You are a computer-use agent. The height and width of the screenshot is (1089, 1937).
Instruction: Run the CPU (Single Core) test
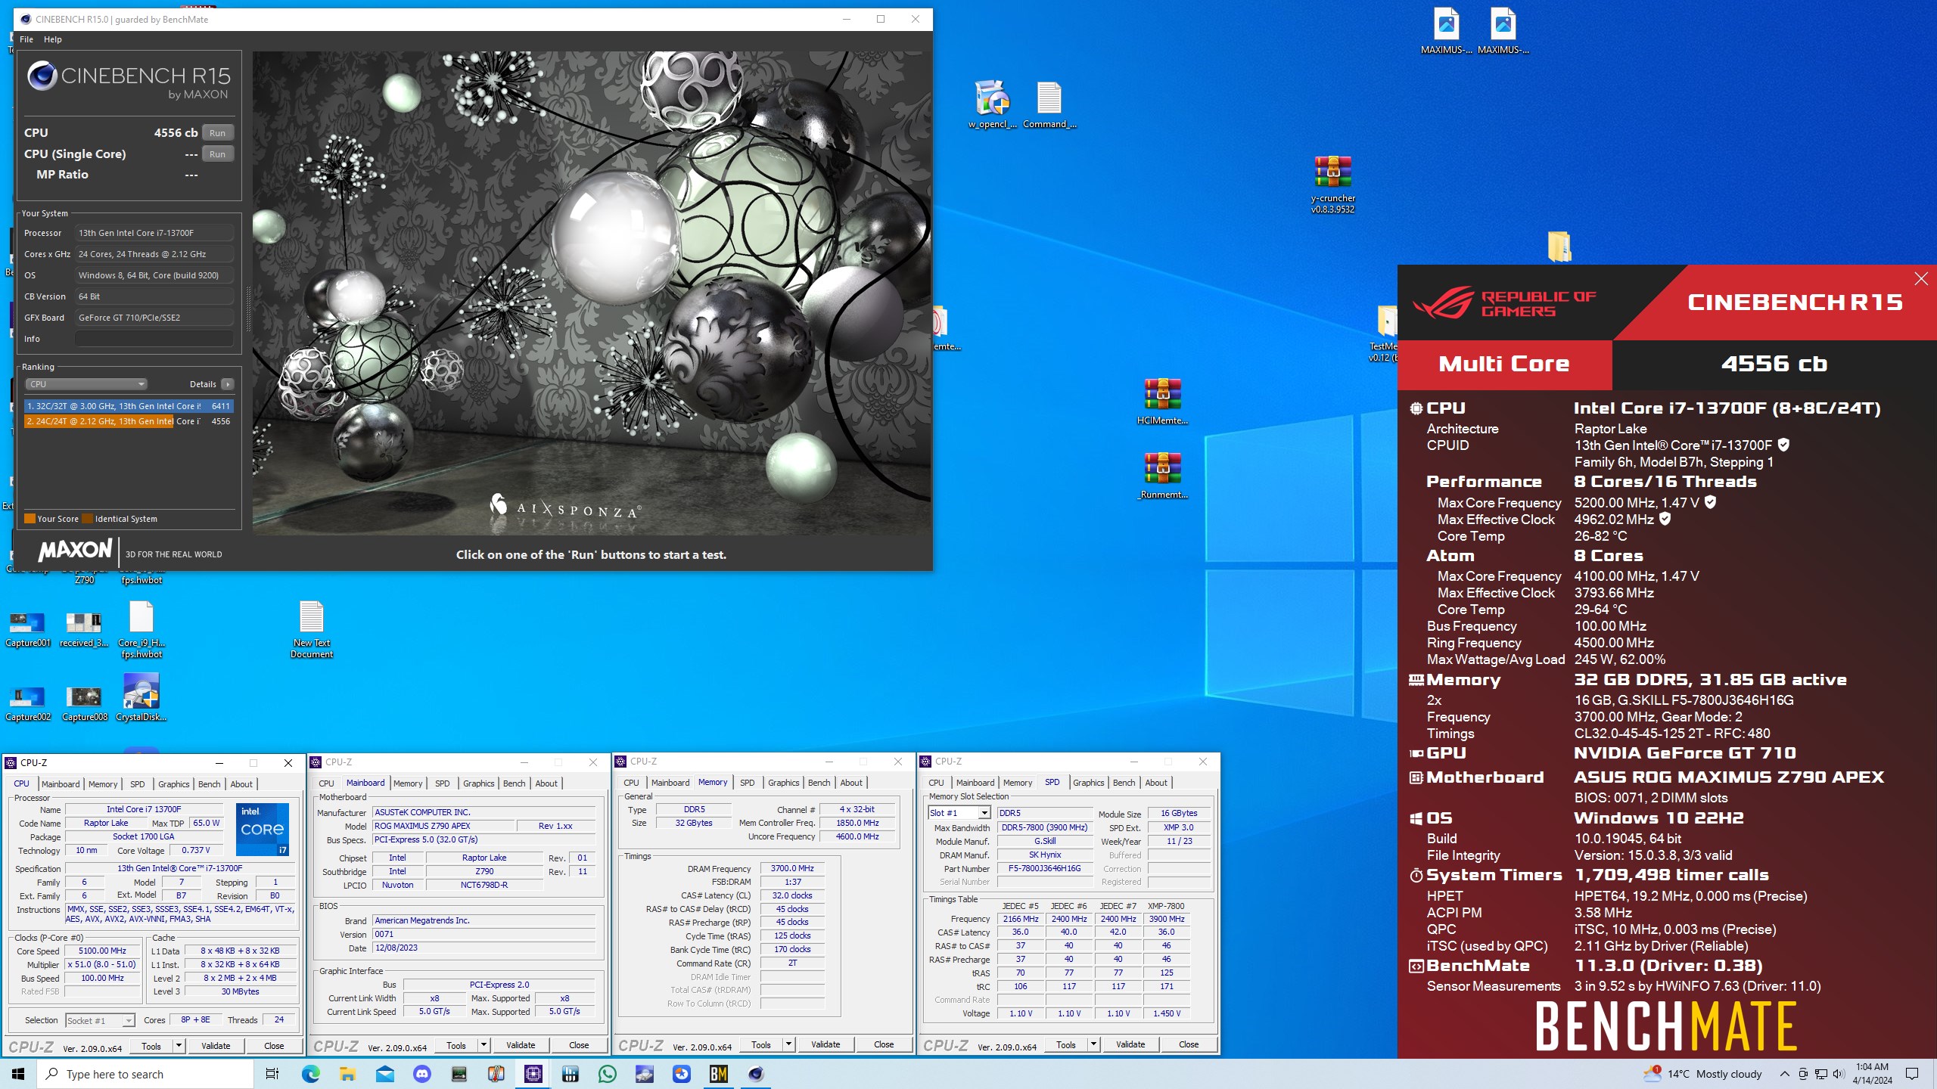pos(217,154)
